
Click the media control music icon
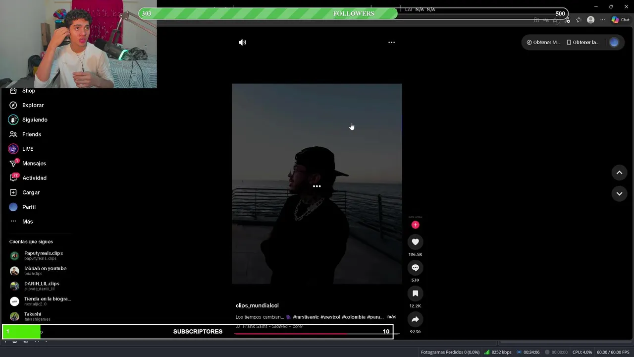pyautogui.click(x=567, y=20)
